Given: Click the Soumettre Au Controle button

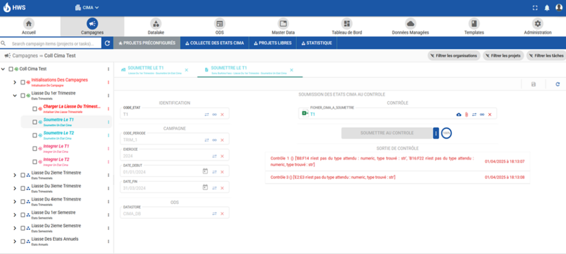Looking at the screenshot, I should (x=386, y=133).
